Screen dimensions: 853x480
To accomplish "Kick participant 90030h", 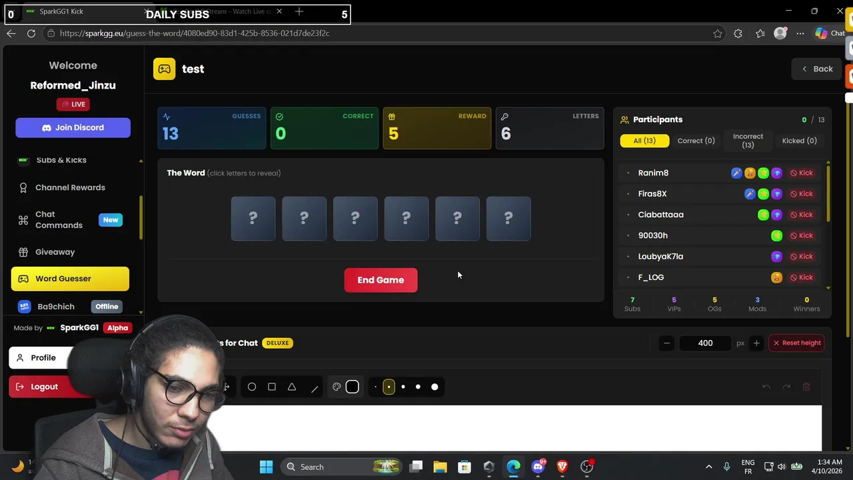I will click(x=802, y=235).
